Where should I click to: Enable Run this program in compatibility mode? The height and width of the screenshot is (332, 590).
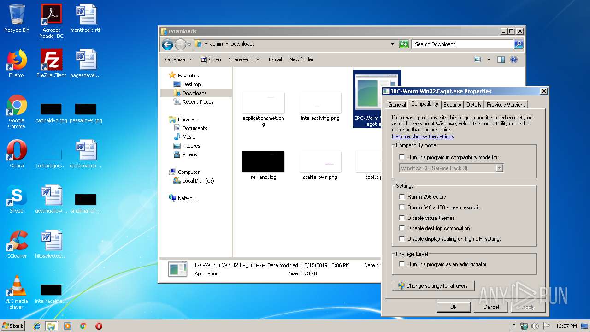click(402, 157)
